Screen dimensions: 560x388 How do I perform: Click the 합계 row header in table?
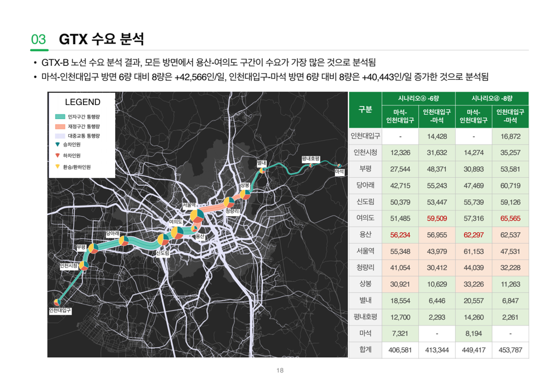(x=366, y=350)
